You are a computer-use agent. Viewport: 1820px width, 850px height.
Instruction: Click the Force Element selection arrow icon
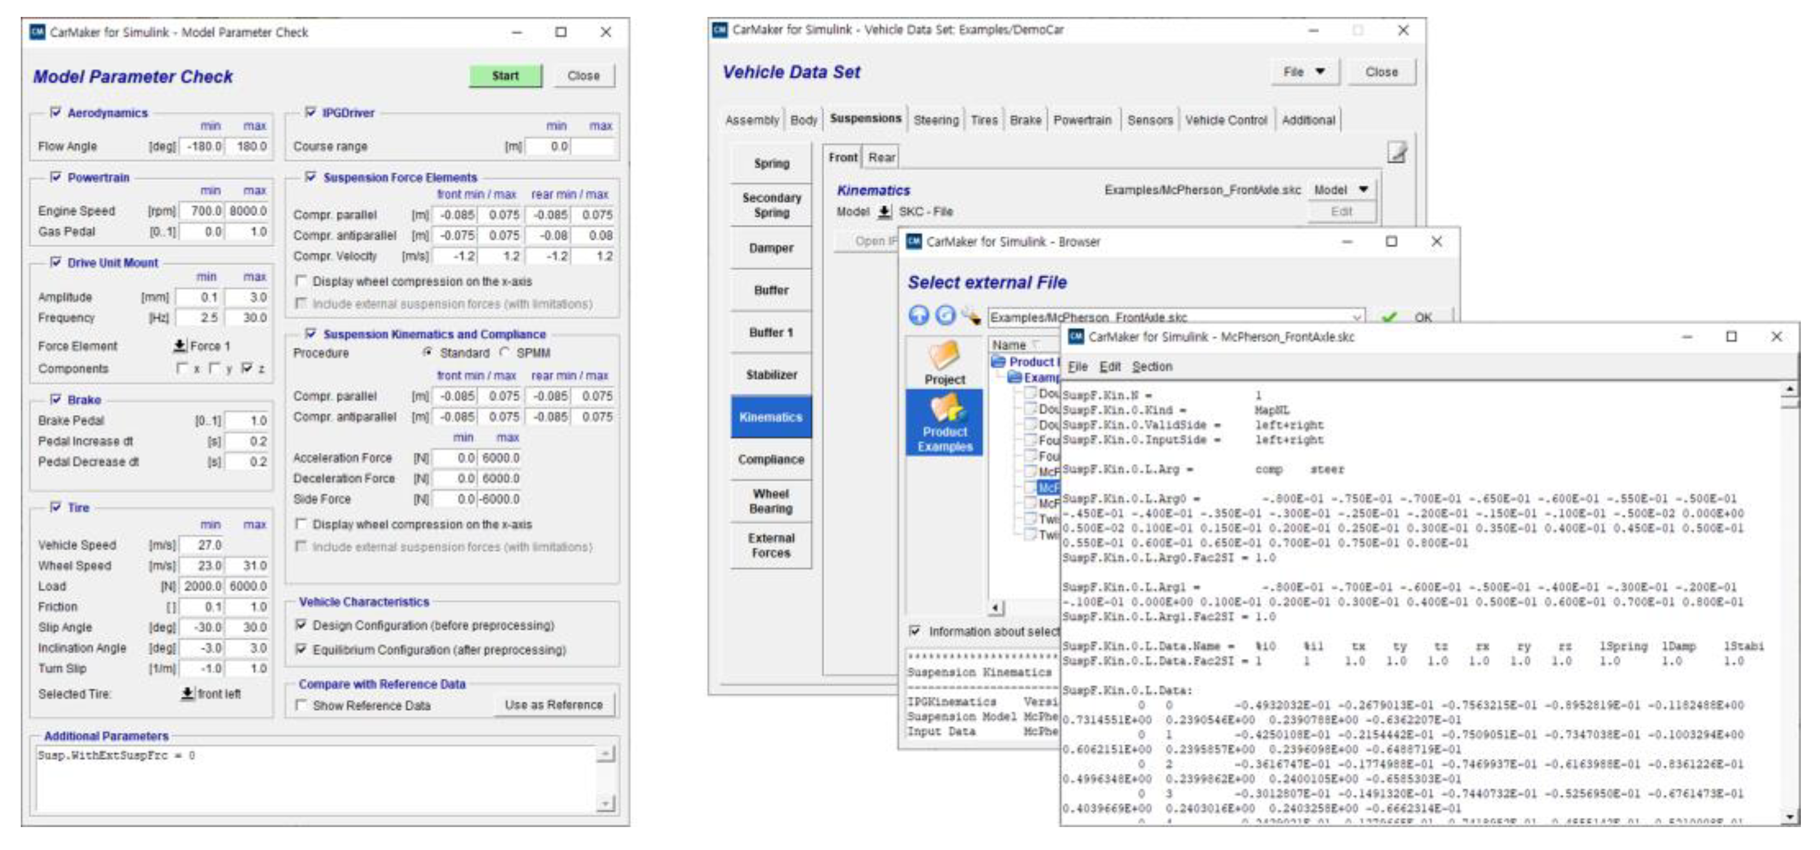click(180, 346)
